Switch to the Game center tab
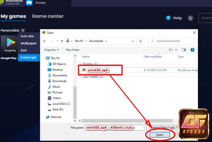This screenshot has width=212, height=142. 48,16
